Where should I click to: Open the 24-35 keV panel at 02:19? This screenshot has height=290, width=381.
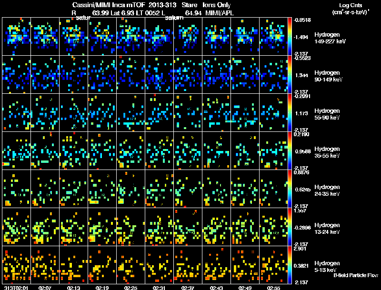102,189
